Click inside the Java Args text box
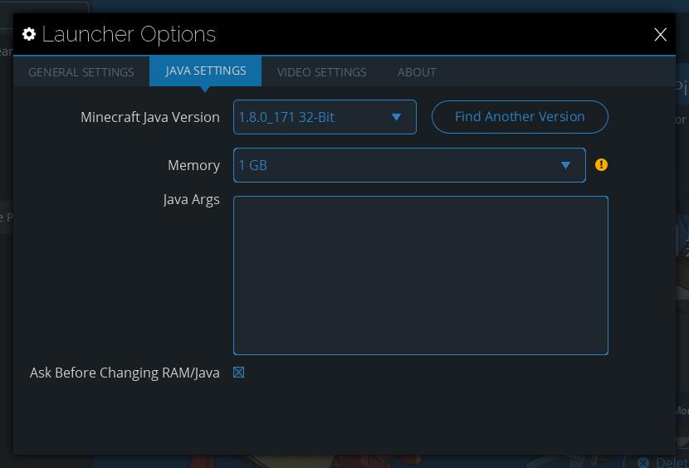 420,275
